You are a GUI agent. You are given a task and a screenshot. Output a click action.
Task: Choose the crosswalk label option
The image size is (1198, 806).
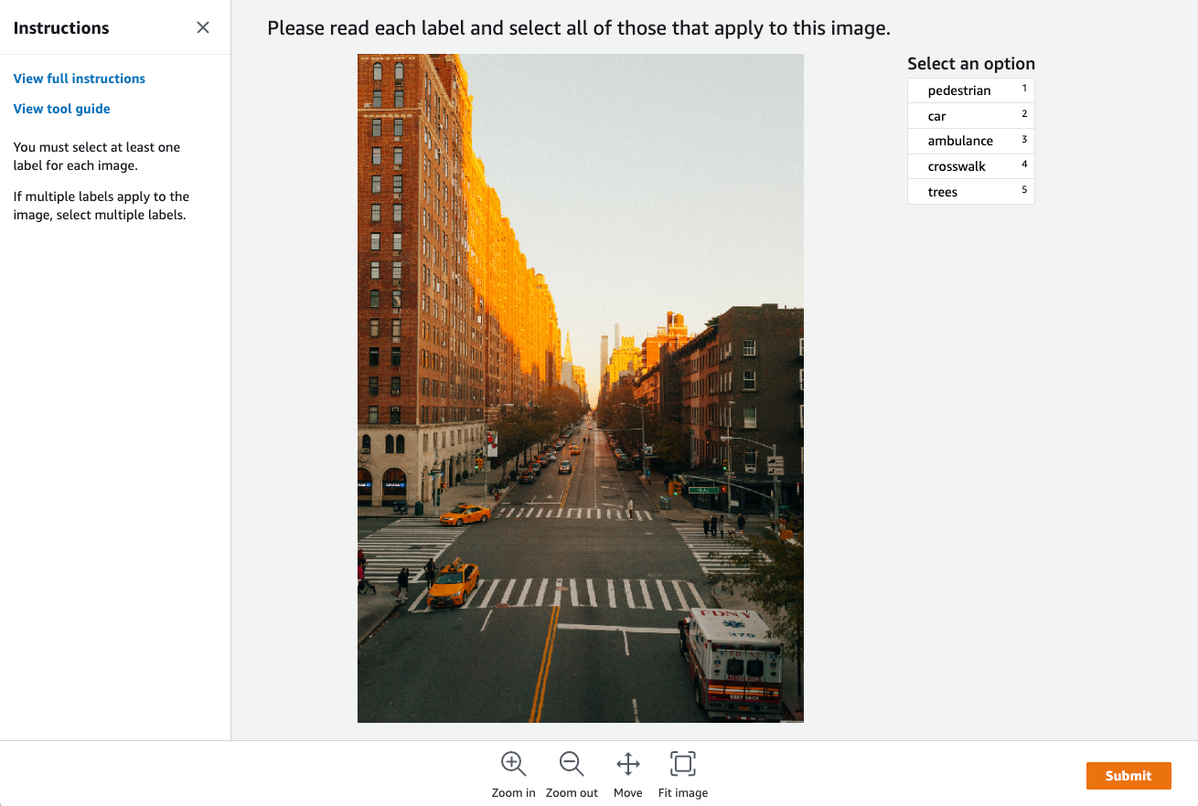970,166
